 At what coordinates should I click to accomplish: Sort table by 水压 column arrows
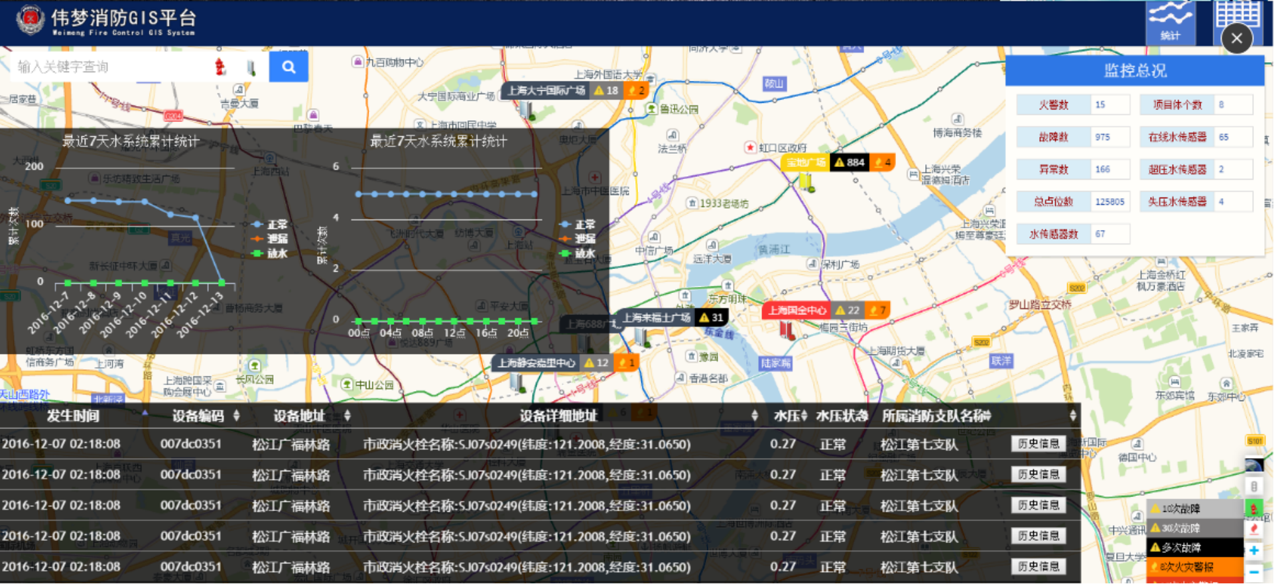pos(804,416)
